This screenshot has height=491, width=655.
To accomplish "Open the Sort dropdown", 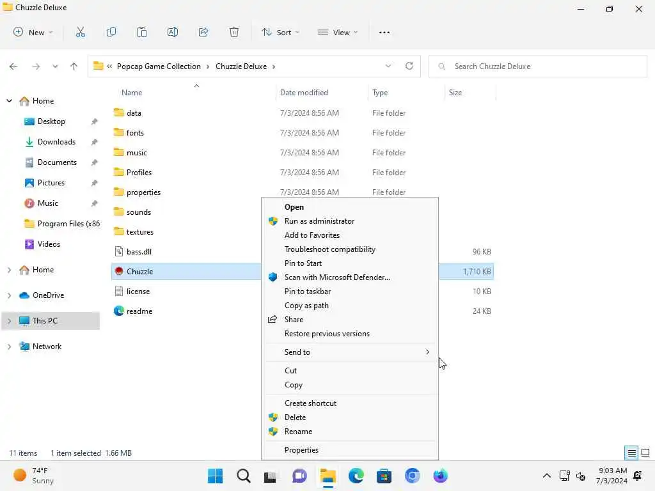I will (x=280, y=32).
